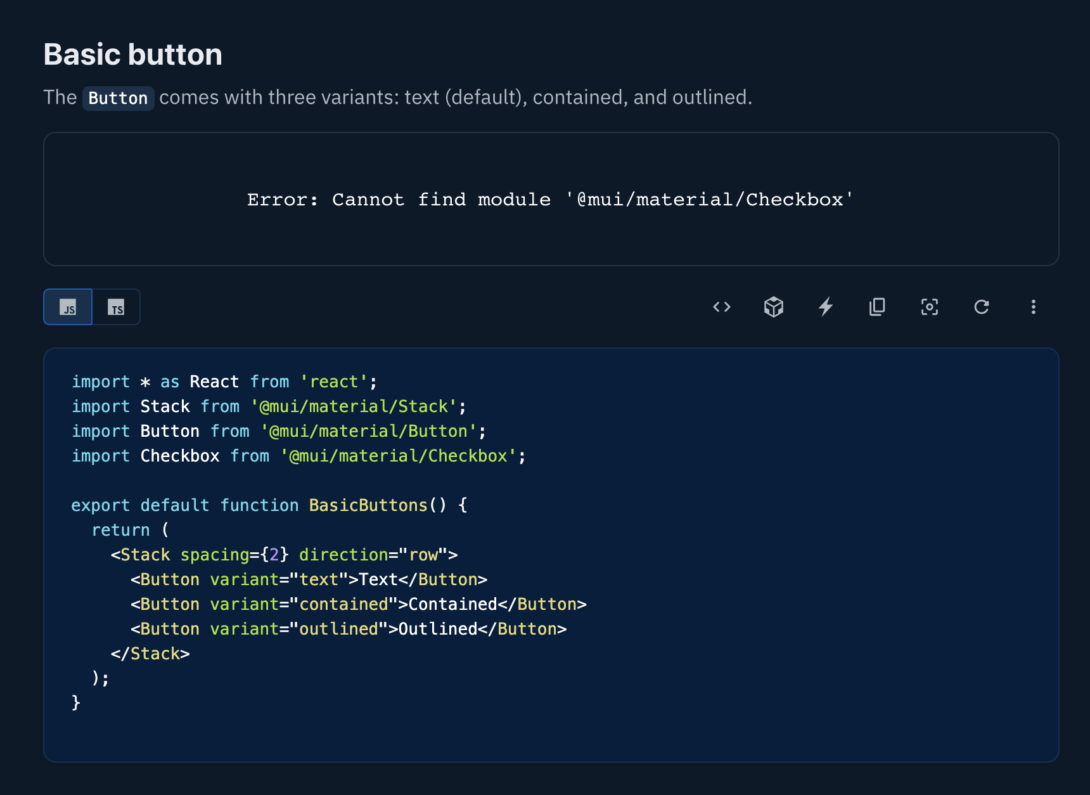The height and width of the screenshot is (795, 1090).
Task: Click the Contained button code line
Action: pyautogui.click(x=358, y=604)
